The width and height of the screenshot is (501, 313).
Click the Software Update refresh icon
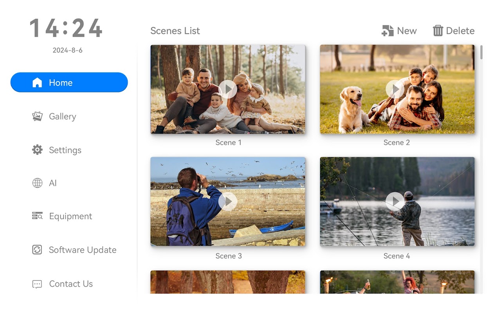[37, 250]
